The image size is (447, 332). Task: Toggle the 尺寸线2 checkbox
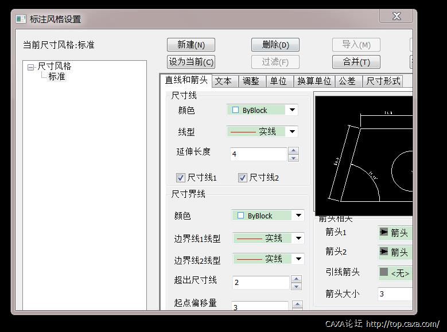242,178
